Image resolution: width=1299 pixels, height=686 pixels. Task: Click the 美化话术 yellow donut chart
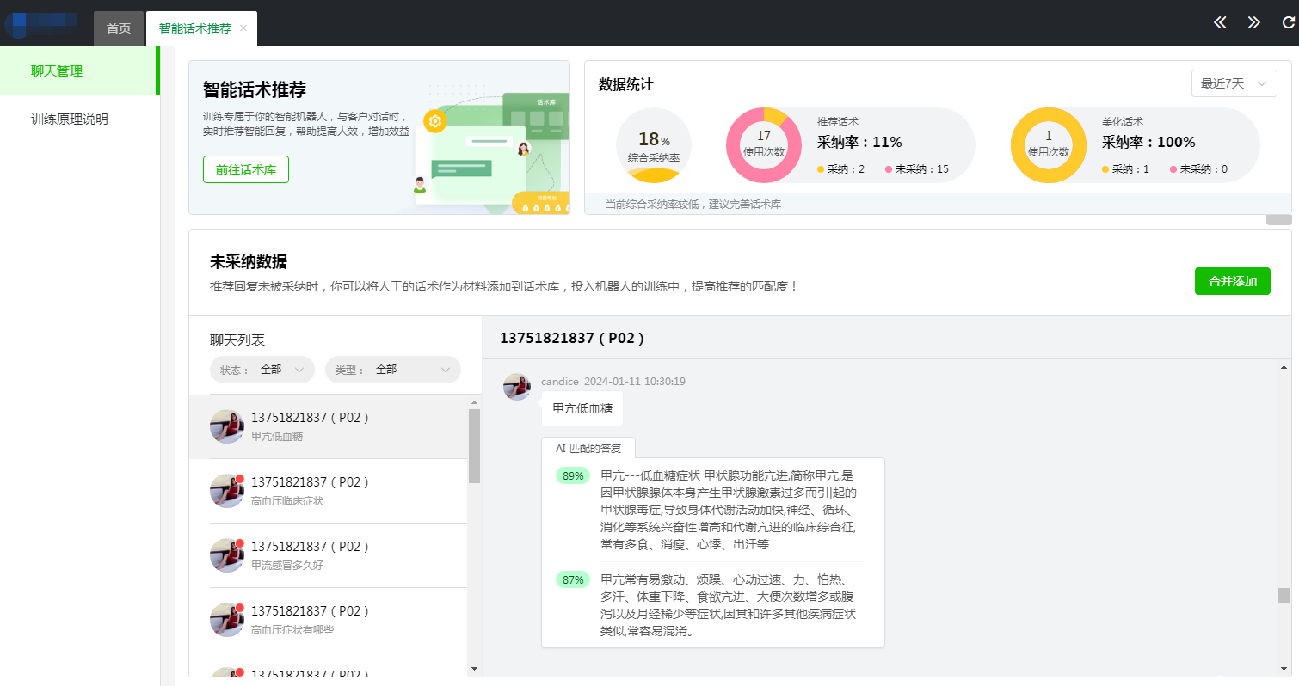point(1048,145)
